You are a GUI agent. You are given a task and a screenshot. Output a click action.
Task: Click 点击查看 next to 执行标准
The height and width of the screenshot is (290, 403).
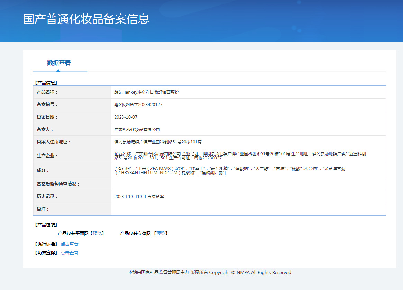tap(70, 244)
